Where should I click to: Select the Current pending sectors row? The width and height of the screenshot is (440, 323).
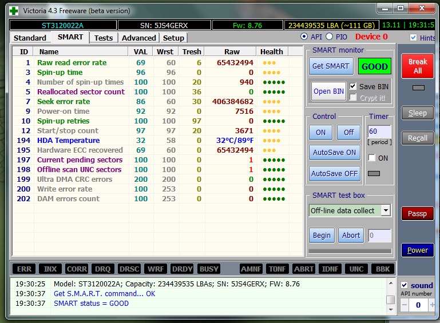point(157,160)
